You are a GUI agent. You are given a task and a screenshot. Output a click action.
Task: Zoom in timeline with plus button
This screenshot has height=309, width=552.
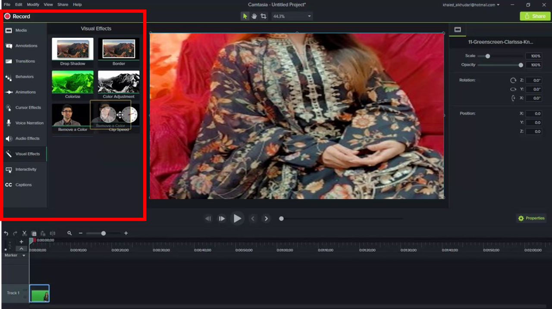[x=126, y=233]
